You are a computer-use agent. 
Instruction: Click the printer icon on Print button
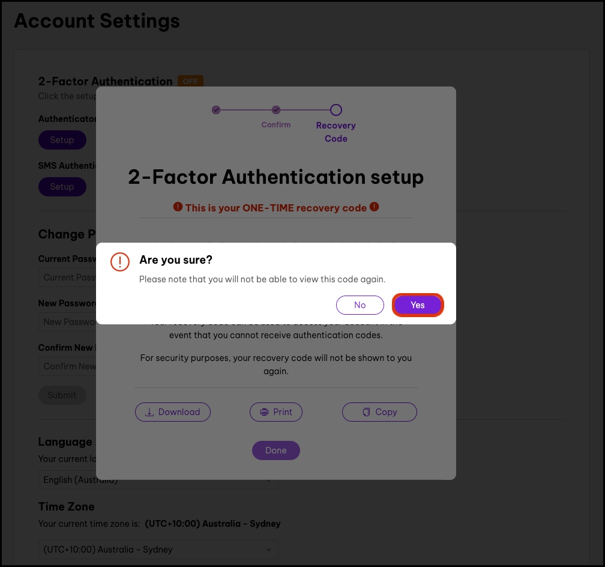pos(264,412)
